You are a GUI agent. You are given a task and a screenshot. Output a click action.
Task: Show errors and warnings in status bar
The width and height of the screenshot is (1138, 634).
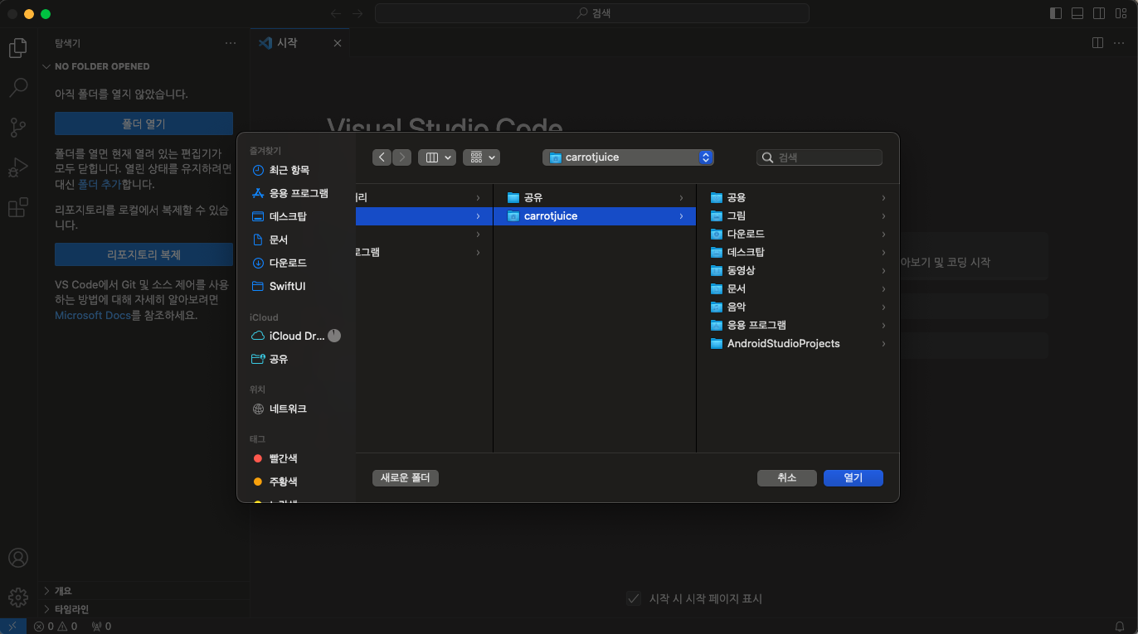56,627
